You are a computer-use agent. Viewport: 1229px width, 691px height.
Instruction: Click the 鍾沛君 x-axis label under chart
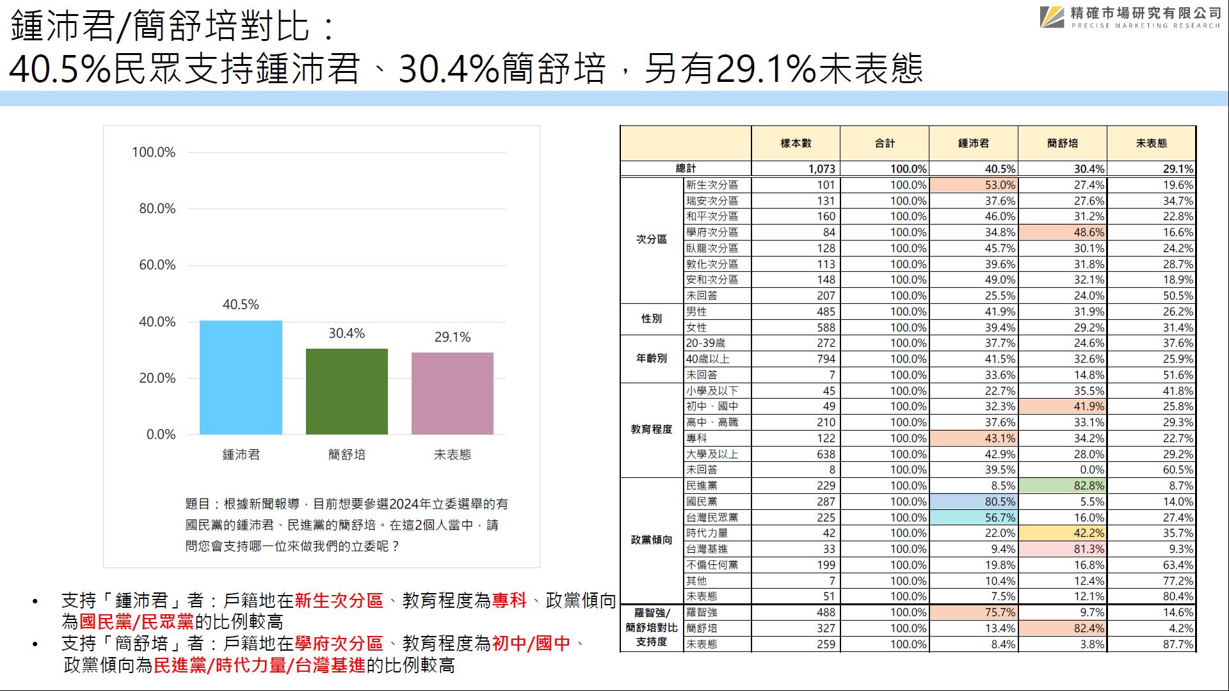[241, 454]
